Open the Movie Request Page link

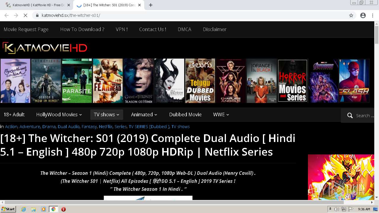coord(26,29)
